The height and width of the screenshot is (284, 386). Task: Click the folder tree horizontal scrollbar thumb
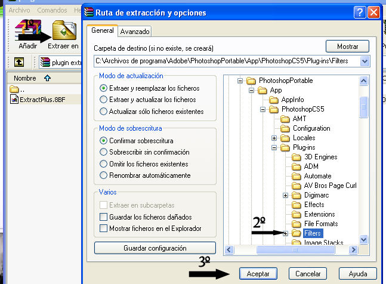point(295,249)
